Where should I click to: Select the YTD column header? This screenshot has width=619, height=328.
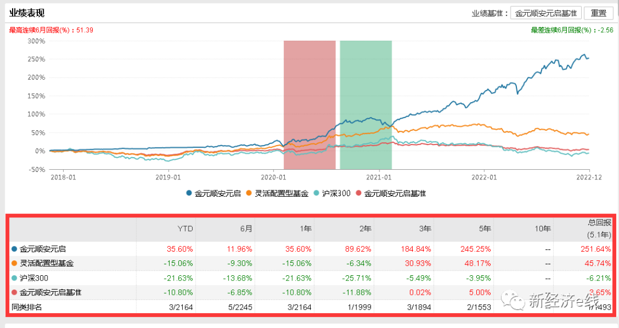pyautogui.click(x=186, y=228)
